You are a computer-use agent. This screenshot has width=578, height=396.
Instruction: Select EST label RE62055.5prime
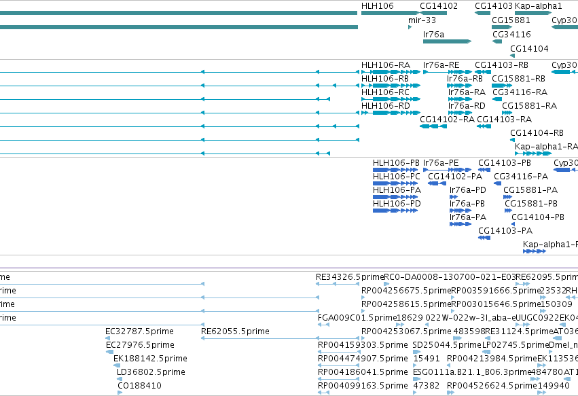click(x=235, y=331)
